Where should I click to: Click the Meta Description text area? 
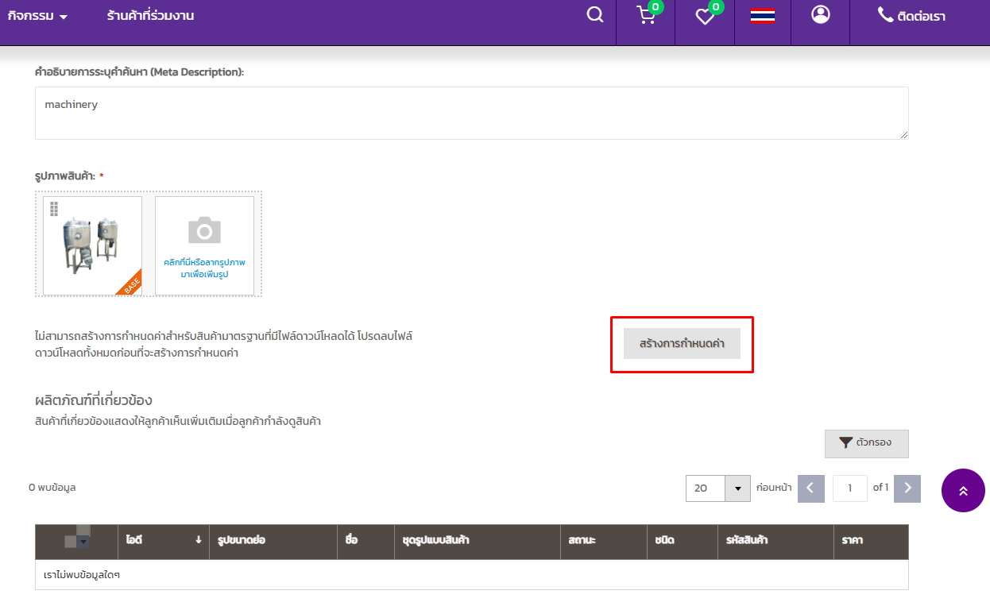pos(471,114)
